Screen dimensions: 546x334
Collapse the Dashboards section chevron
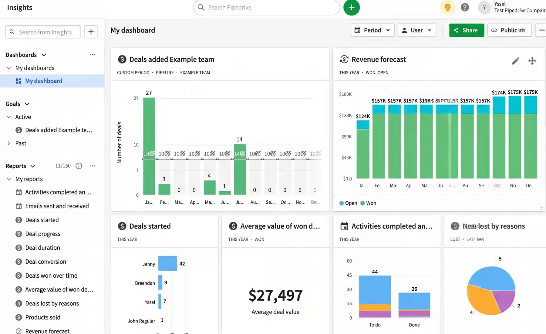[x=44, y=55]
